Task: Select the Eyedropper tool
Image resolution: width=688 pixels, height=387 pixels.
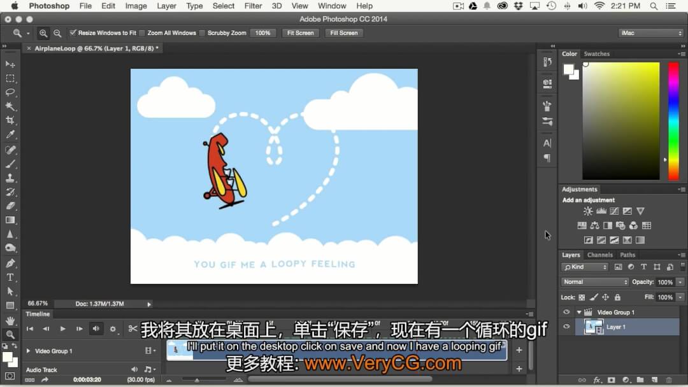Action: click(10, 134)
